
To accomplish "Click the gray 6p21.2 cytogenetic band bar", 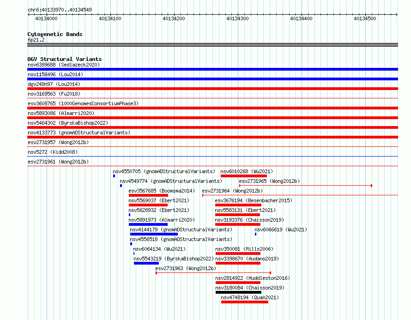I will point(212,45).
